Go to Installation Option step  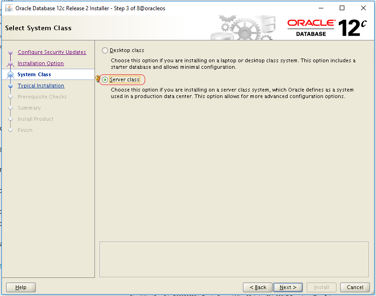point(41,63)
